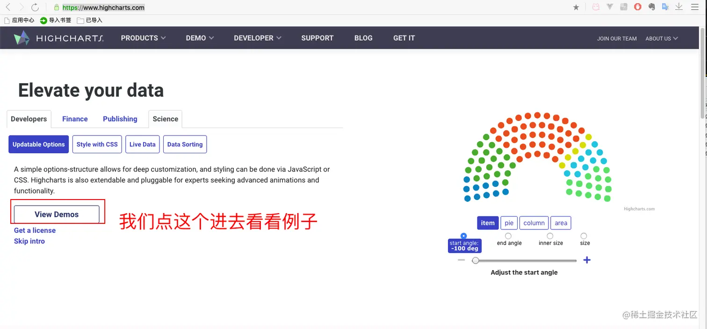
Task: Click the parliament item chart
Action: (537, 157)
